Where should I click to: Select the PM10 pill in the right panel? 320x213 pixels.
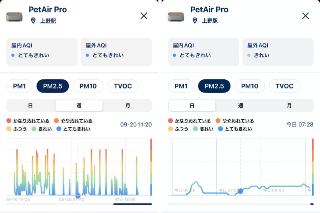click(250, 86)
